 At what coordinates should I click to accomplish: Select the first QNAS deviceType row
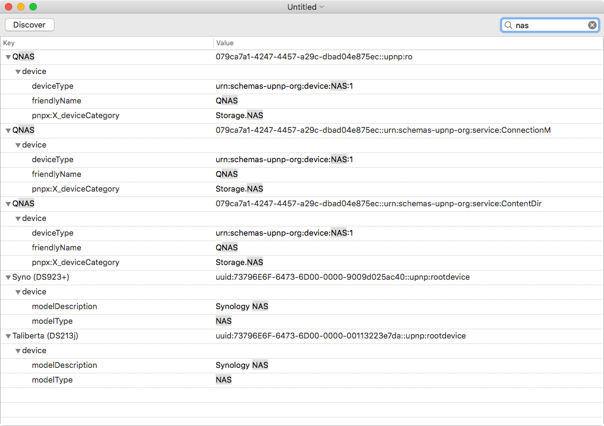point(302,86)
